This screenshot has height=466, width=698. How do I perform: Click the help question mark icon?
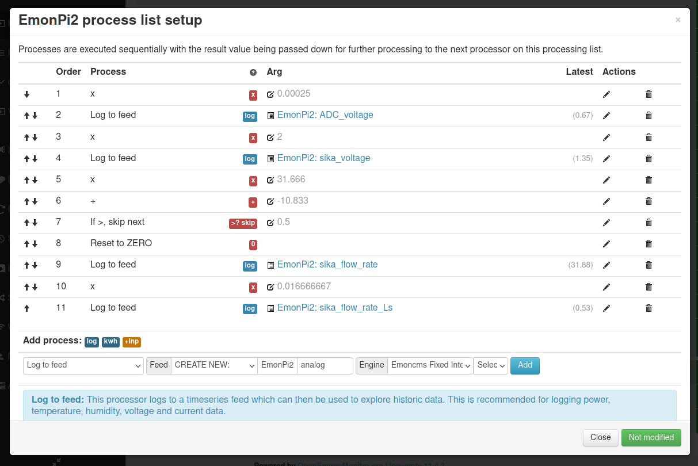[x=253, y=72]
